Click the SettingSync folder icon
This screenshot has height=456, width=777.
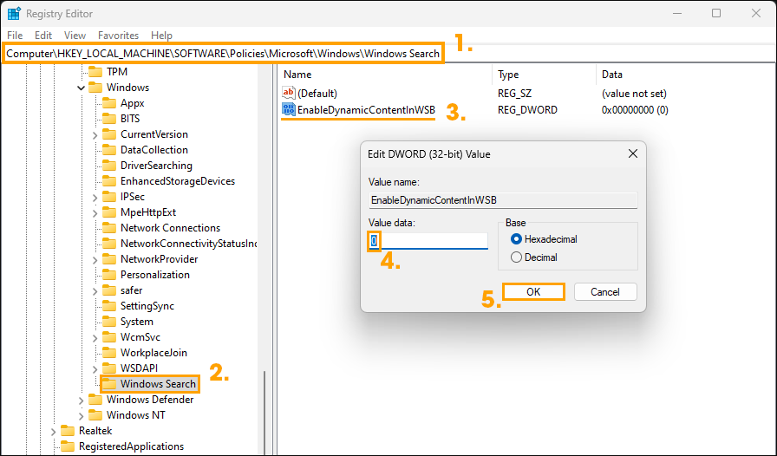[x=109, y=306]
